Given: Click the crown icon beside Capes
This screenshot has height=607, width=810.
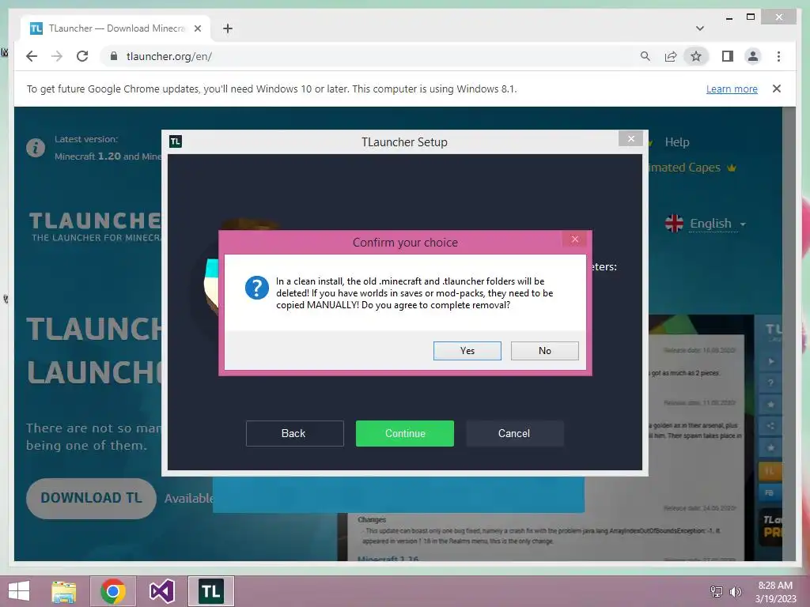Looking at the screenshot, I should [x=732, y=168].
